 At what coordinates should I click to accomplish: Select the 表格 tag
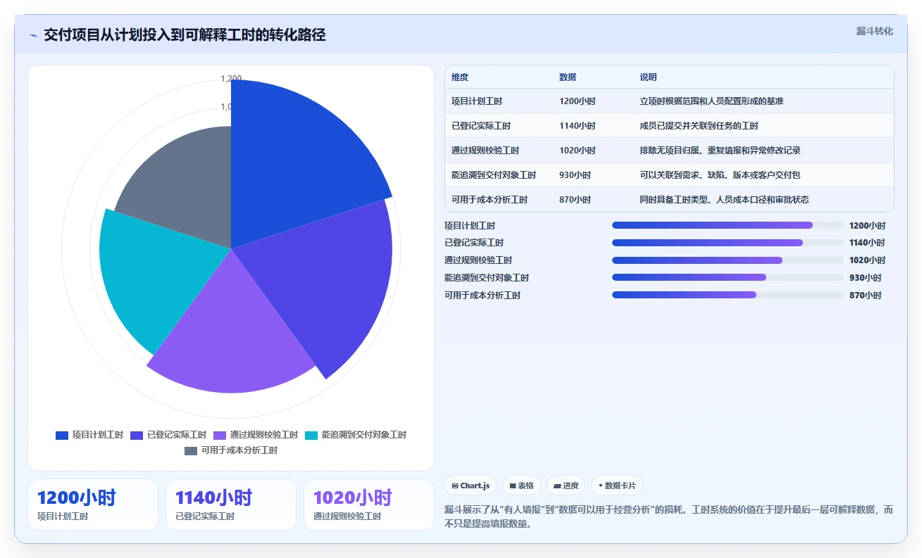coord(521,486)
